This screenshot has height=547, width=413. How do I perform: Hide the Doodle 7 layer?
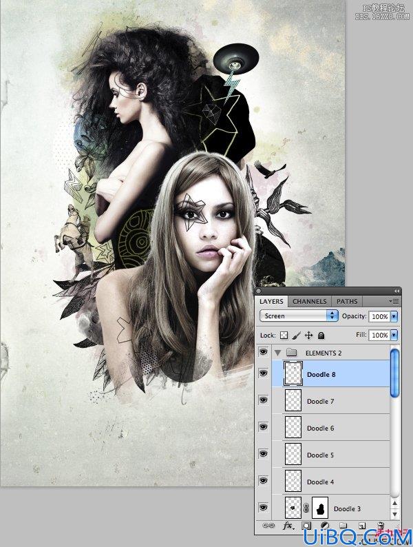click(263, 400)
